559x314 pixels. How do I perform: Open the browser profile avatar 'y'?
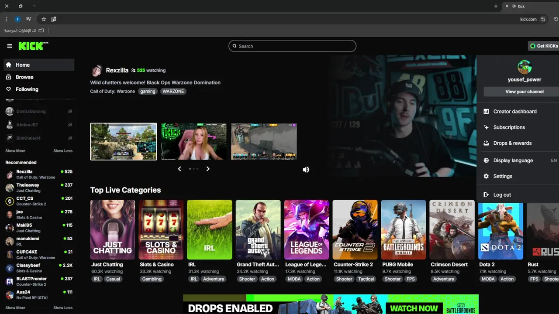pyautogui.click(x=17, y=19)
